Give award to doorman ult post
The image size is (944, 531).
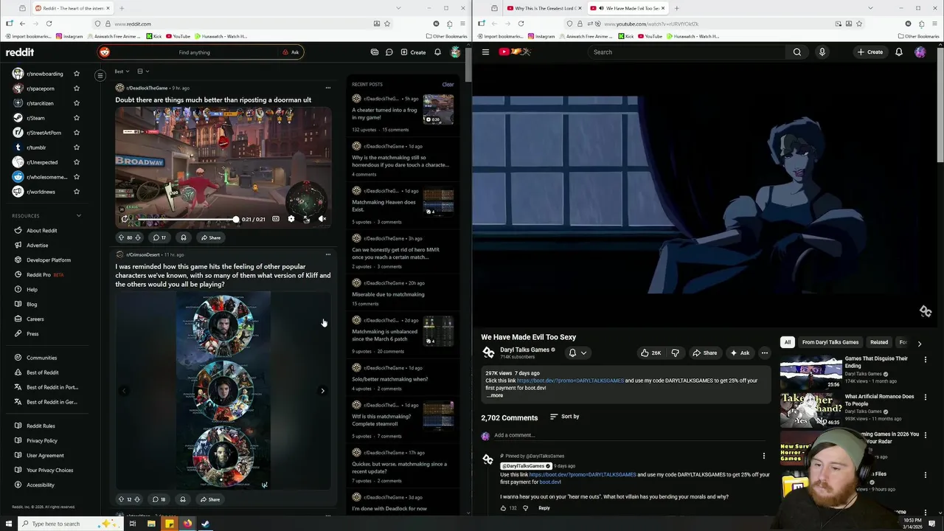click(184, 237)
